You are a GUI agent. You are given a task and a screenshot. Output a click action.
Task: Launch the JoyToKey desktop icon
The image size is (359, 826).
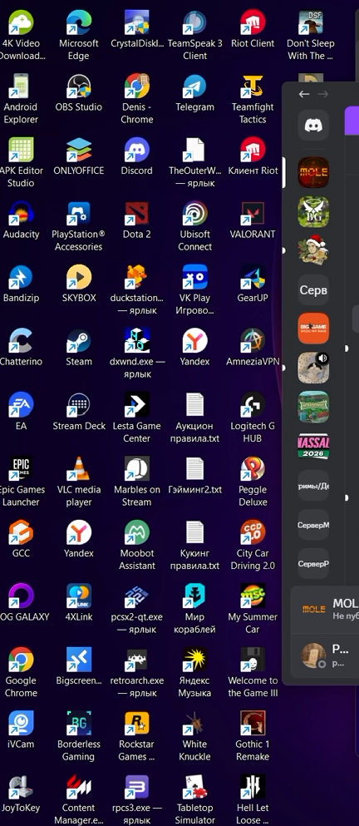click(x=21, y=788)
